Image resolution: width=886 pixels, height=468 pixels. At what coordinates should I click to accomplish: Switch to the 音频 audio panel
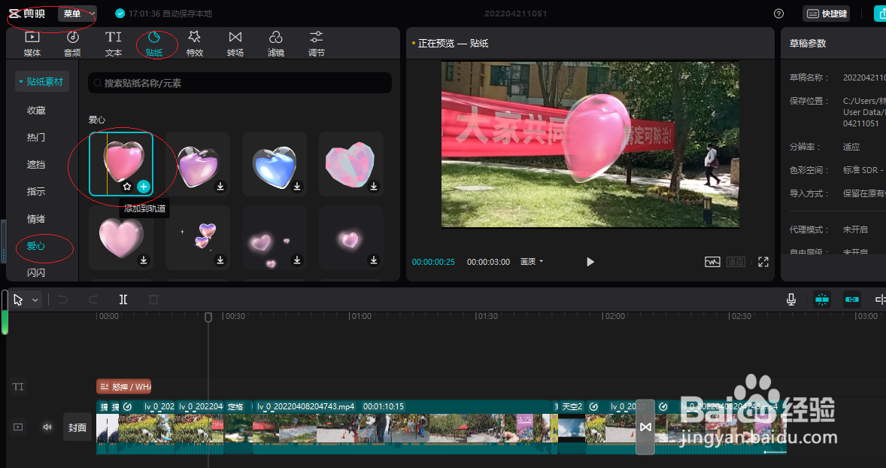coord(71,42)
